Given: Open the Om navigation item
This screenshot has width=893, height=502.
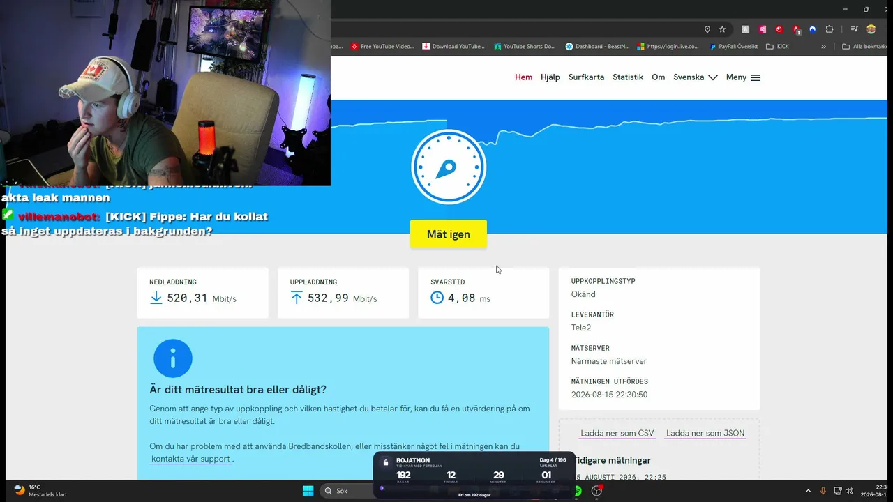Looking at the screenshot, I should click(x=658, y=77).
